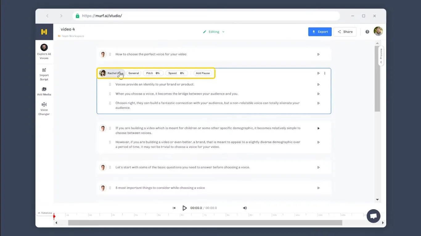Open Explore AI Voices in sidebar
The image size is (421, 236).
coord(44,51)
